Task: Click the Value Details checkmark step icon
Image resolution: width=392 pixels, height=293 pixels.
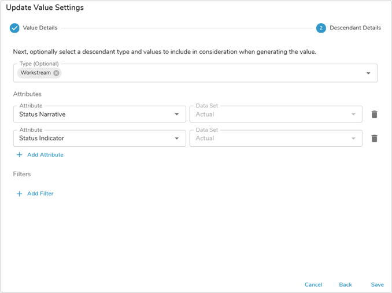Action: click(x=14, y=28)
